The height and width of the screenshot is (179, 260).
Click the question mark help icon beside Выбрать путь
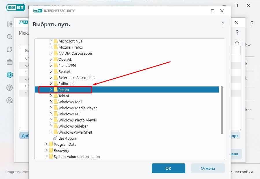click(223, 24)
